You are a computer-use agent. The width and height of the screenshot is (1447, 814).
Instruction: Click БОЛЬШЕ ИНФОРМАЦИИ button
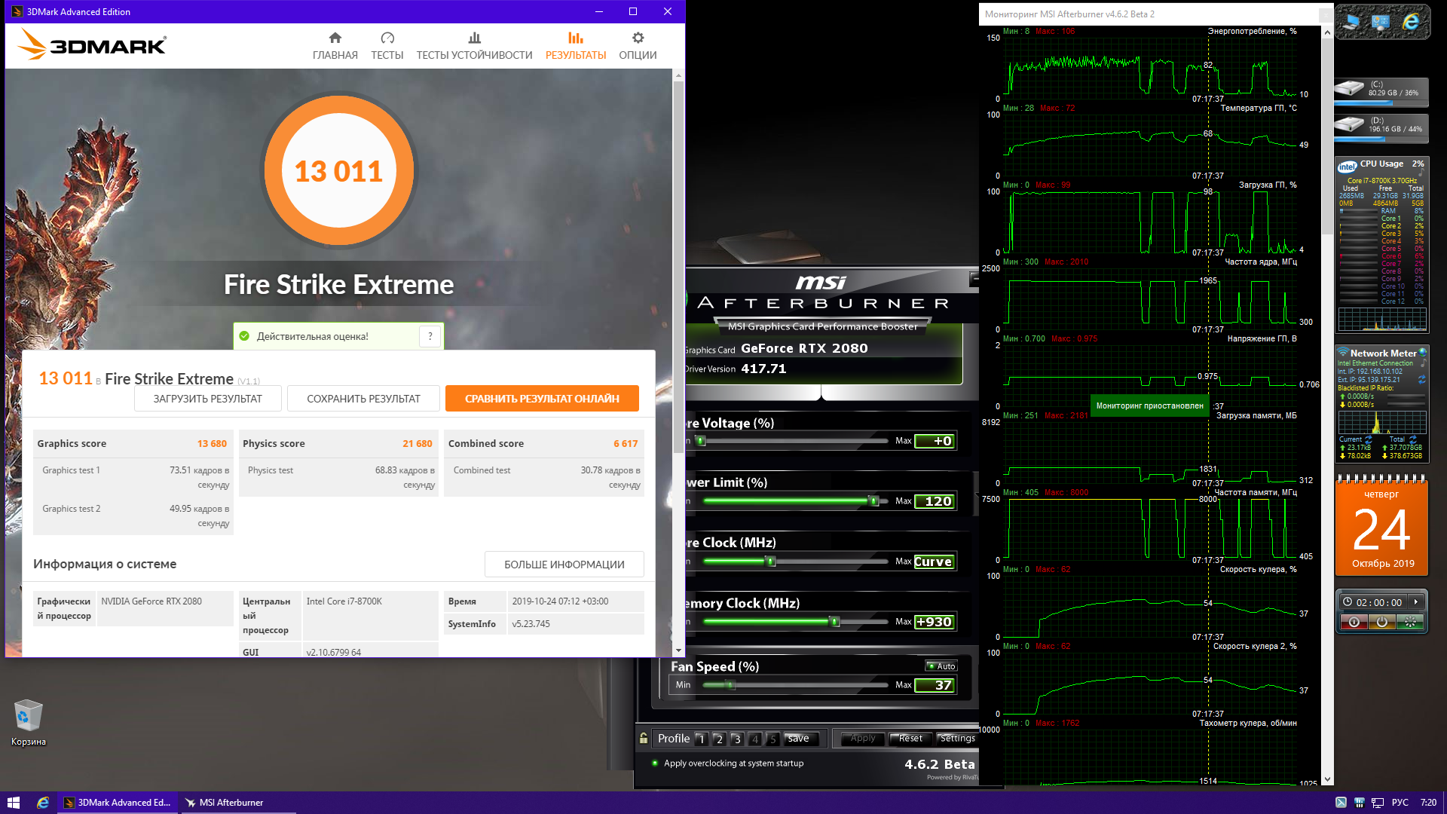point(564,565)
